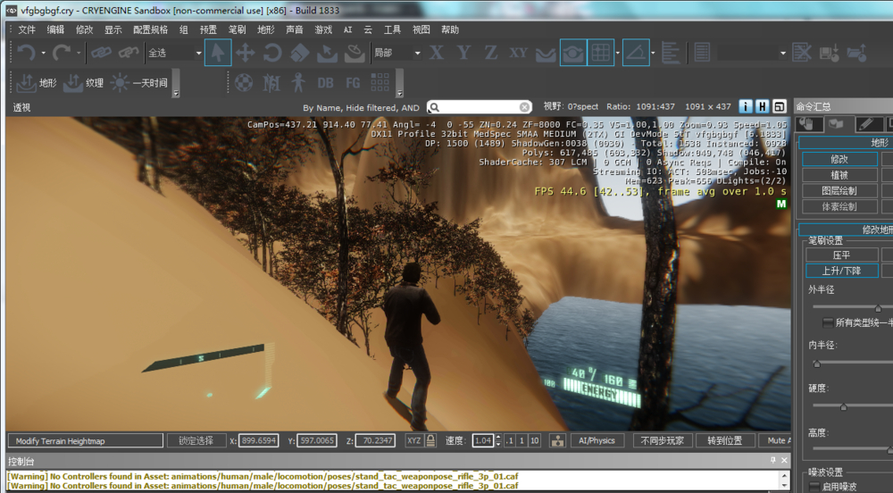Open the 工具 menu

[392, 29]
